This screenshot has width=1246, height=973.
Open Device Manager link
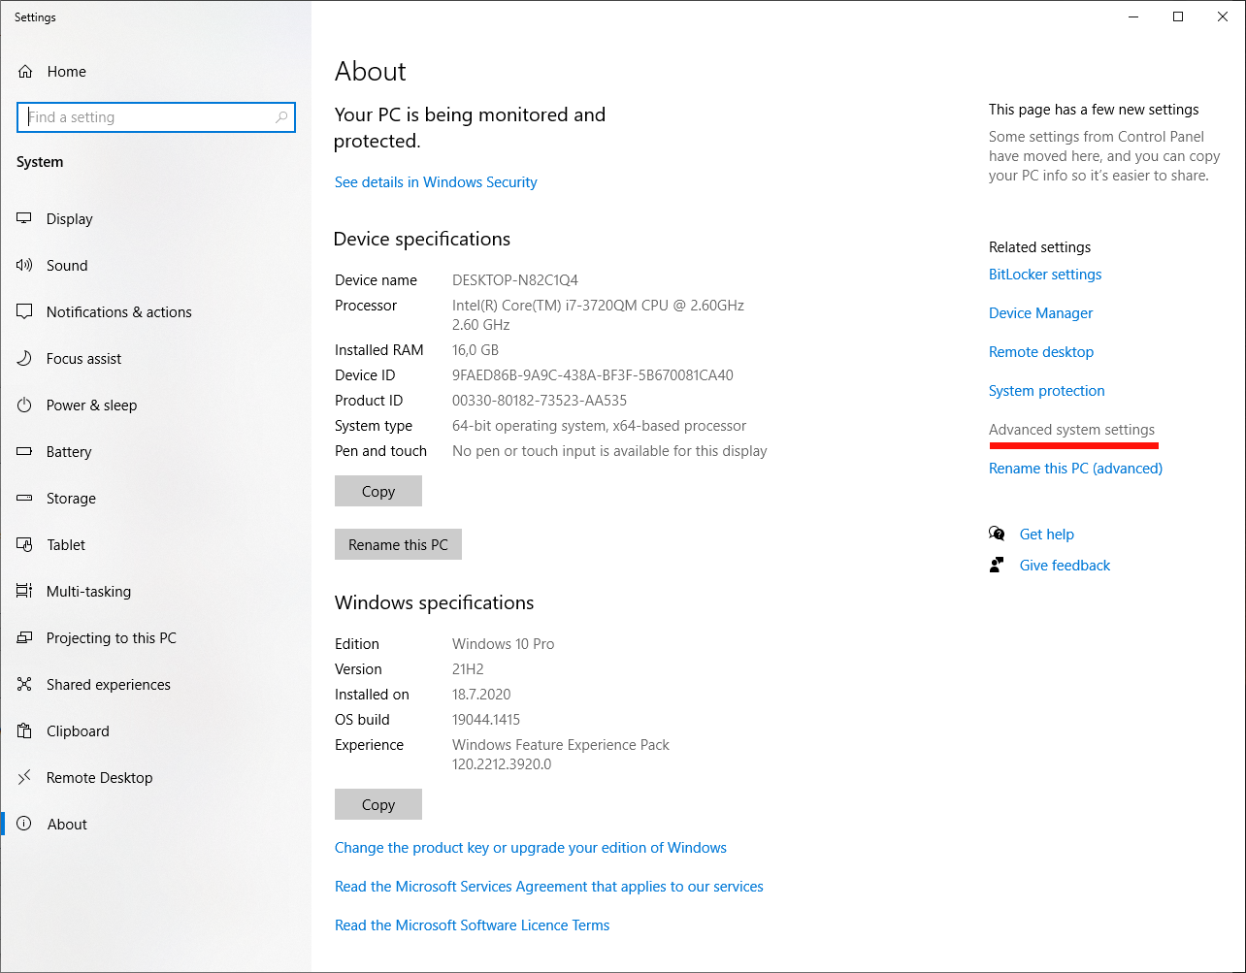pos(1040,313)
